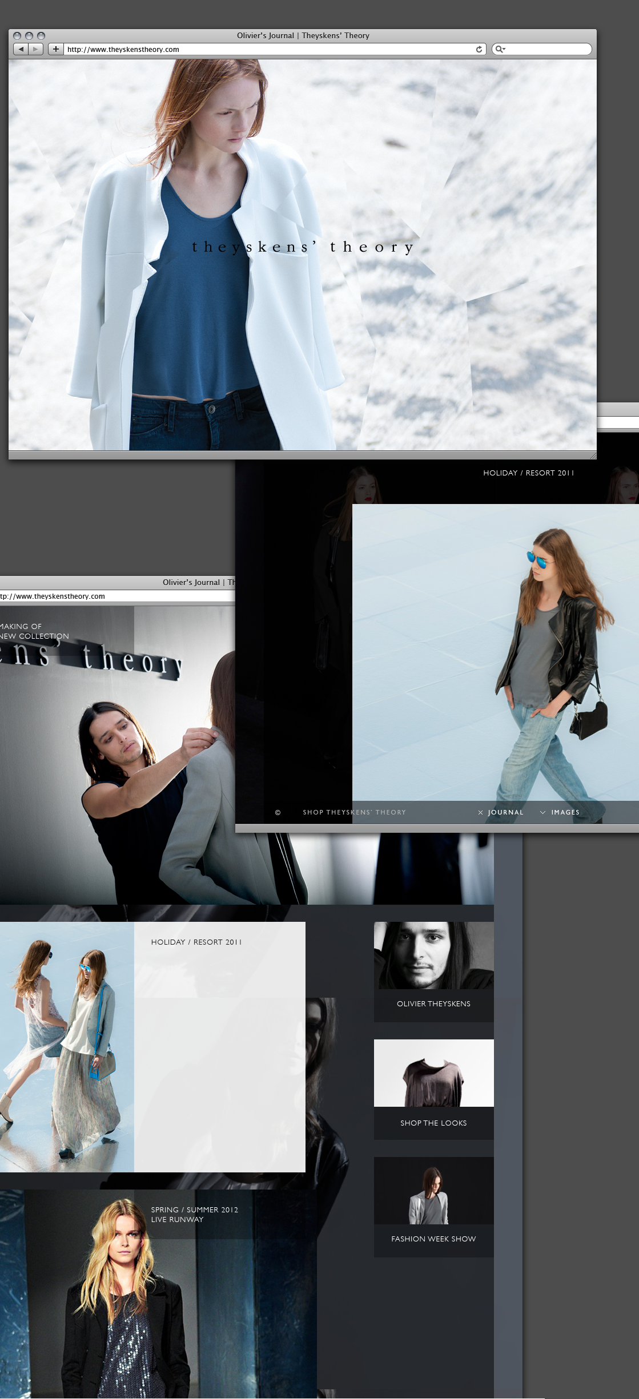Click the copyright symbol in footer

click(278, 812)
